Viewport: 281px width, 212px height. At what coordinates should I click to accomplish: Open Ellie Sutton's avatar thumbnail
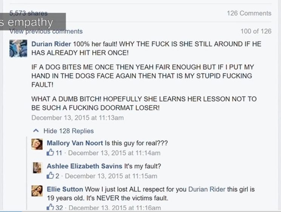37,191
